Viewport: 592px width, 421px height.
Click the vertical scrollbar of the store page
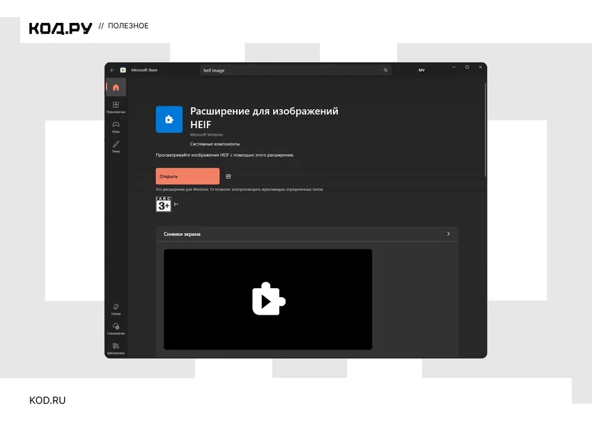485,129
